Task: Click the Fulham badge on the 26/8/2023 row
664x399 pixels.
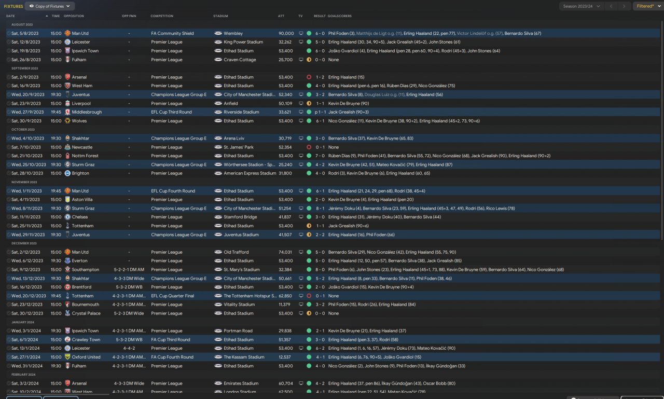Action: [67, 60]
